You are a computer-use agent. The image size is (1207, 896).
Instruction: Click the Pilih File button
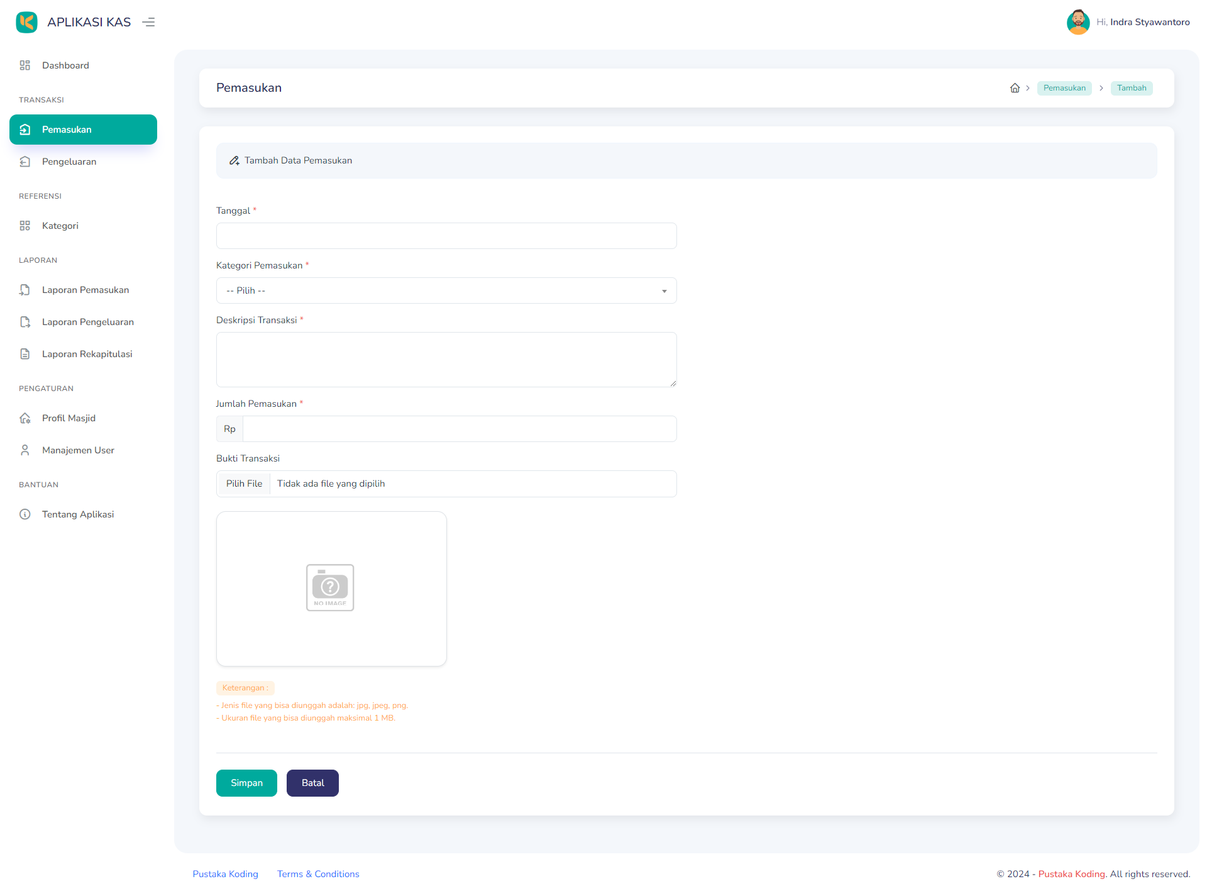(x=244, y=484)
